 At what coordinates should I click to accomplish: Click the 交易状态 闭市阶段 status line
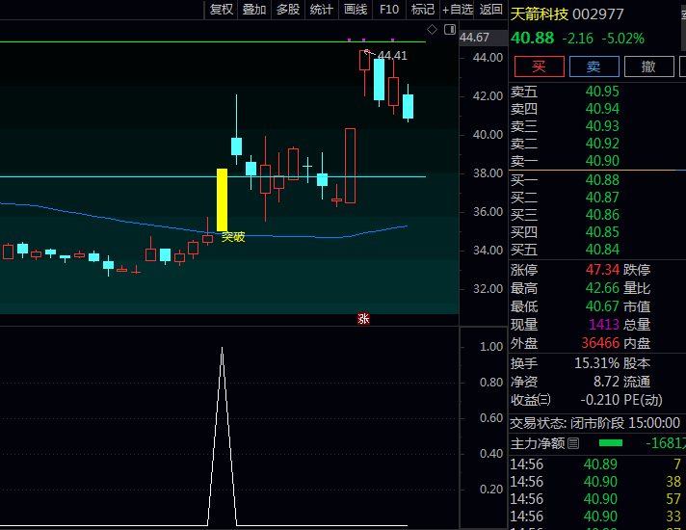(595, 423)
